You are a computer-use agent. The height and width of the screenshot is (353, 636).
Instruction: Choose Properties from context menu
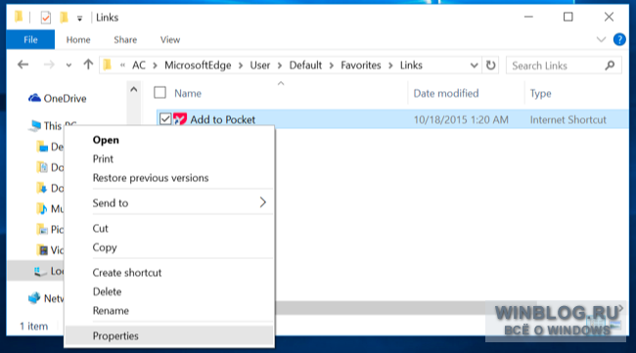pyautogui.click(x=169, y=335)
